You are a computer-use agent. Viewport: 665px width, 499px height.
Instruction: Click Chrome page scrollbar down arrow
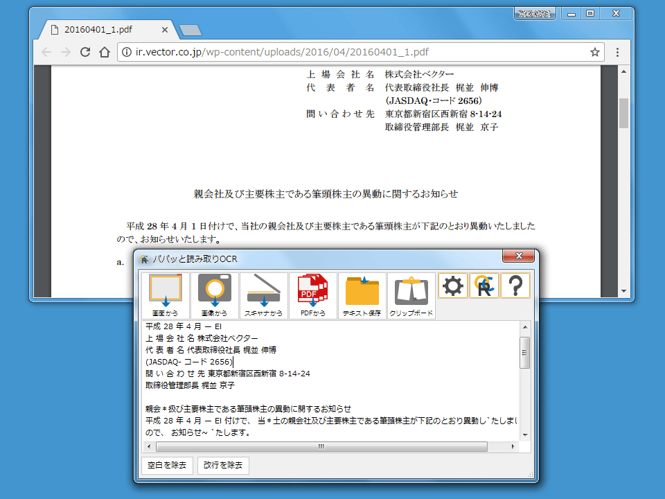(623, 291)
